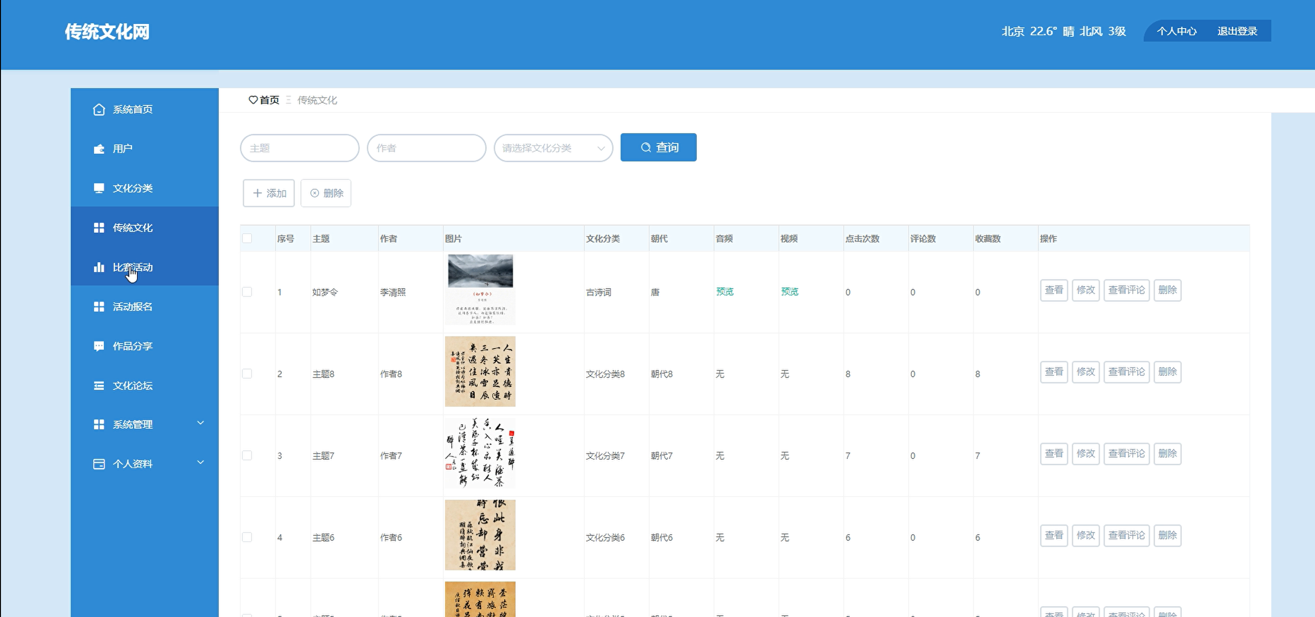The image size is (1315, 617).
Task: Click 查看评论 for the 主题7 row
Action: point(1127,454)
